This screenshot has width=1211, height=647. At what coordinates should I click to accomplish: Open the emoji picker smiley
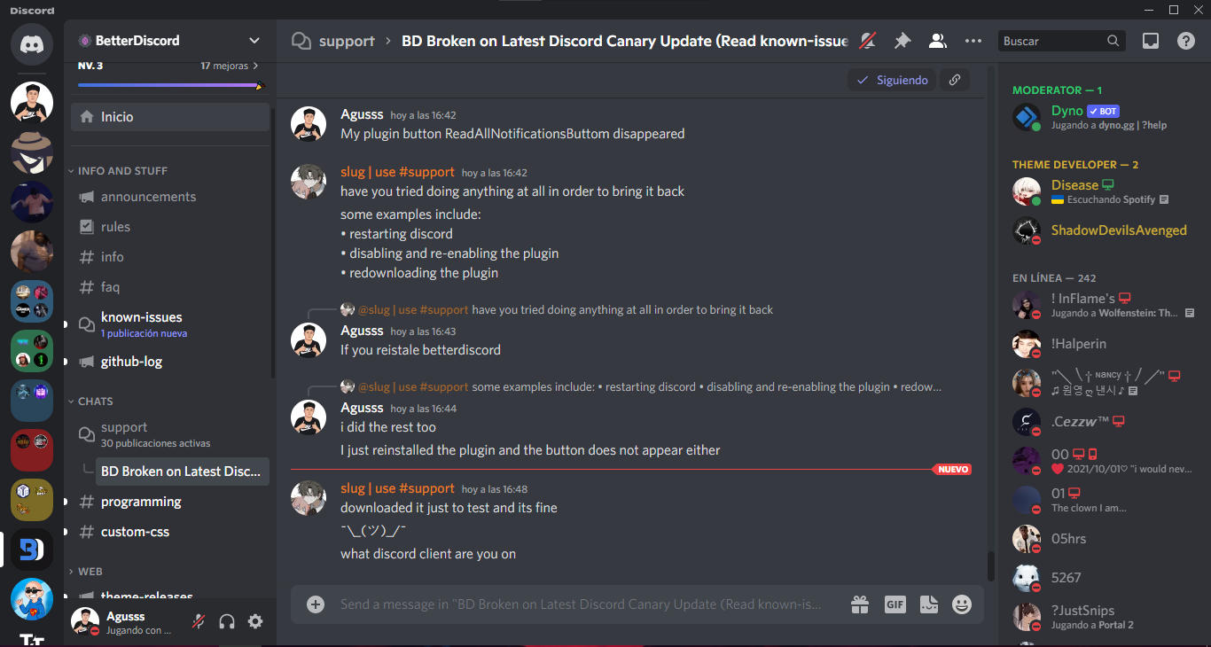(962, 604)
